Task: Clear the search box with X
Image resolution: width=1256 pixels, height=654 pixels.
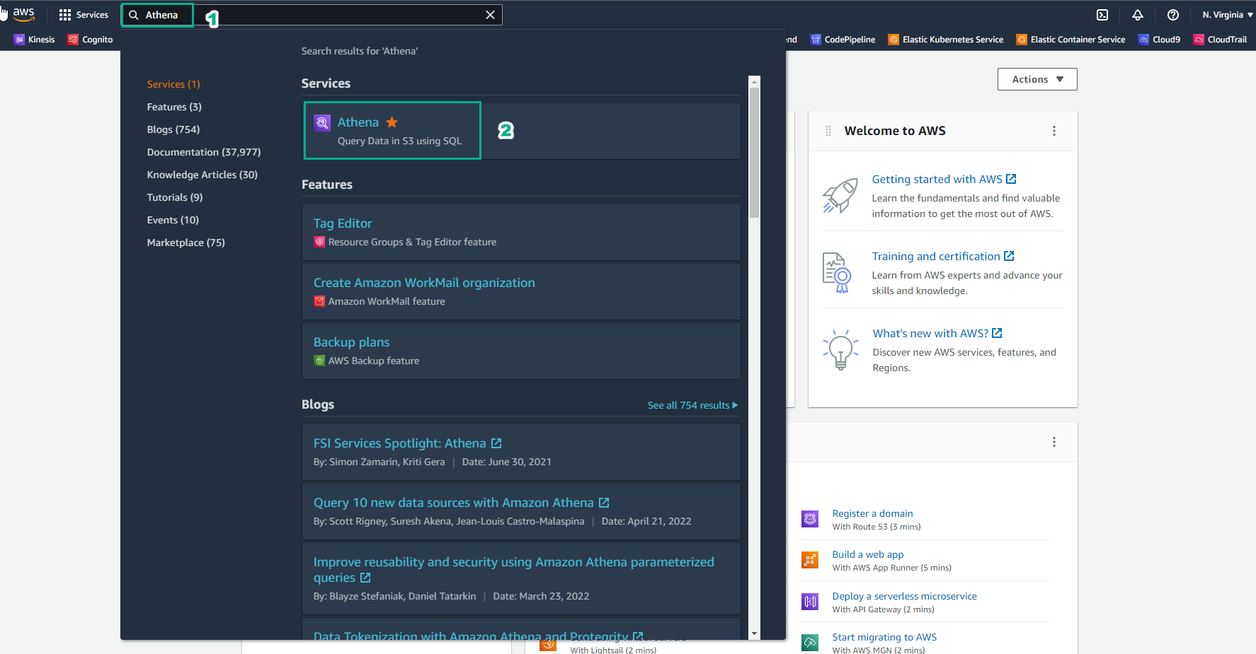Action: [x=490, y=15]
